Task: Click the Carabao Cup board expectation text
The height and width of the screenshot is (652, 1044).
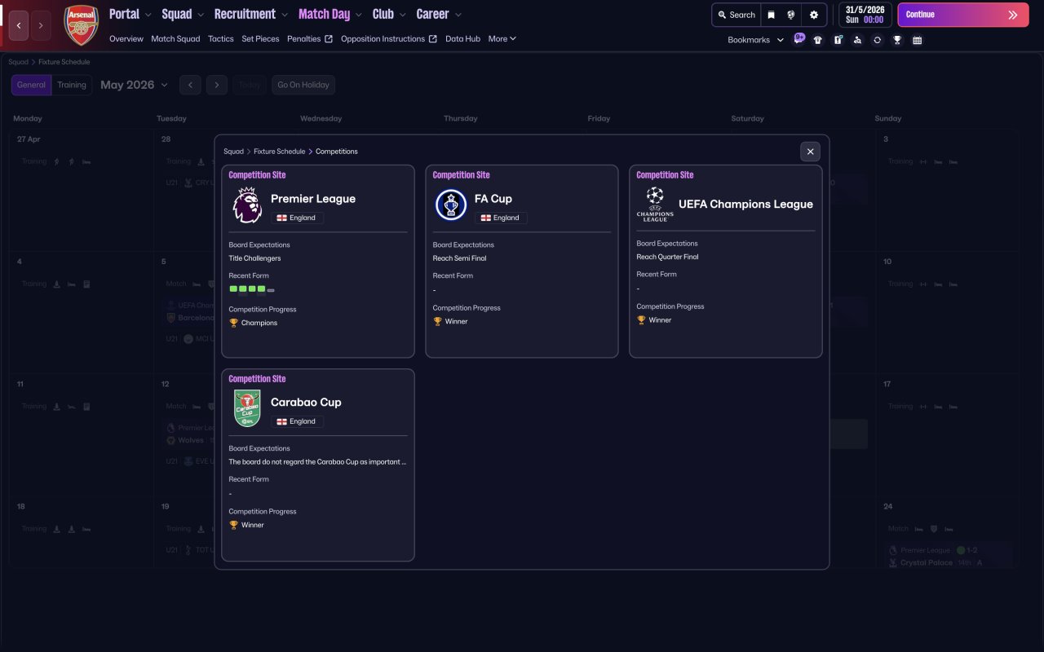Action: (x=317, y=462)
